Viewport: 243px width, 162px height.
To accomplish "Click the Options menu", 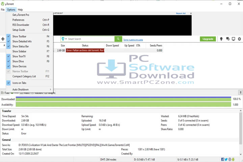I will point(11,9).
